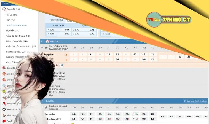Click the blue list icon under the Bengaluru match
The height and width of the screenshot is (124, 209).
tap(61, 65)
